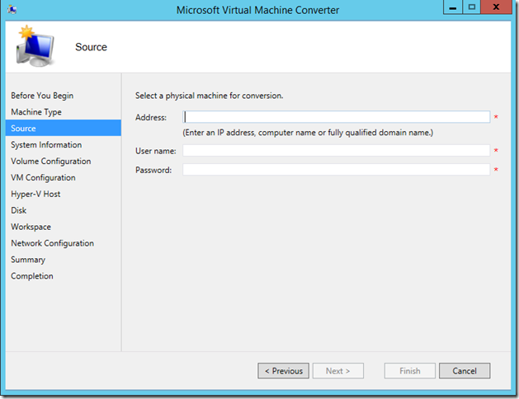
Task: Click the Source page heading
Action: click(91, 47)
